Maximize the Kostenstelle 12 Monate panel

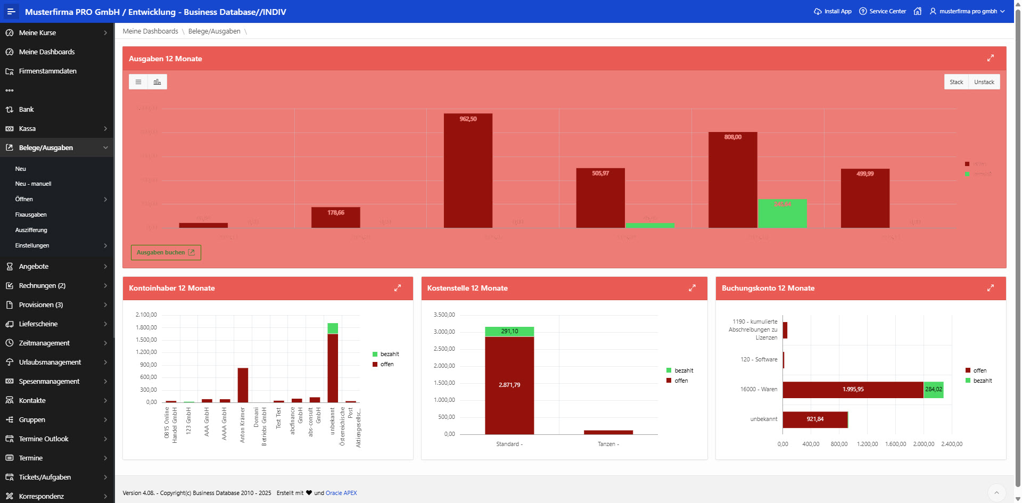692,288
